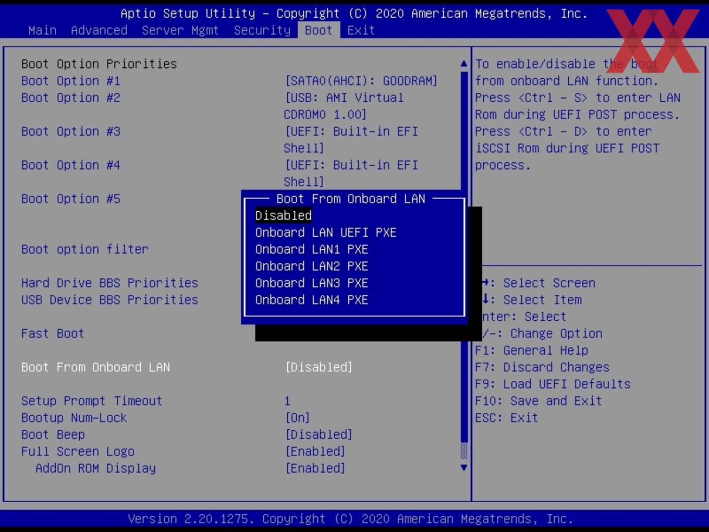
Task: Toggle AddOn ROM Display [Enabled] value
Action: tap(315, 468)
